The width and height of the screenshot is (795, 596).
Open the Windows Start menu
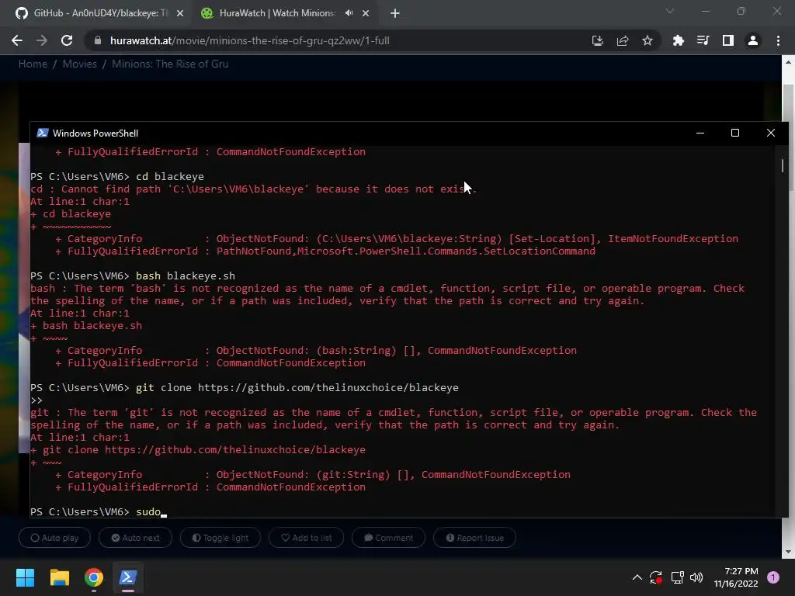point(25,577)
